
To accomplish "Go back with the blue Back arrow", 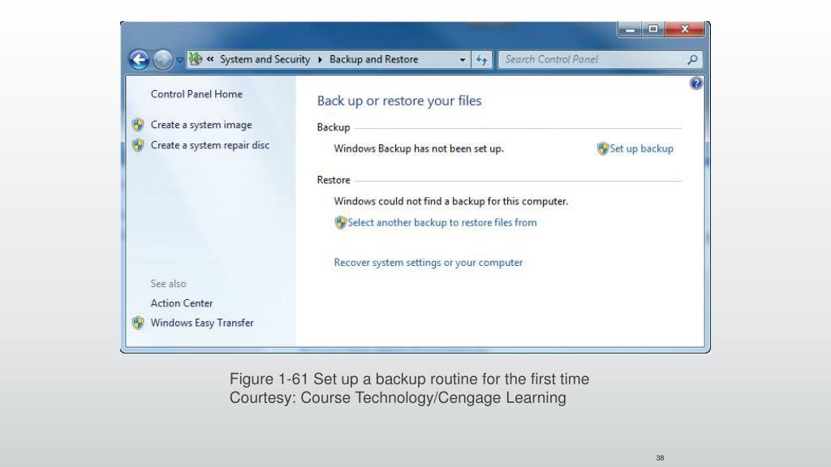I will click(139, 60).
